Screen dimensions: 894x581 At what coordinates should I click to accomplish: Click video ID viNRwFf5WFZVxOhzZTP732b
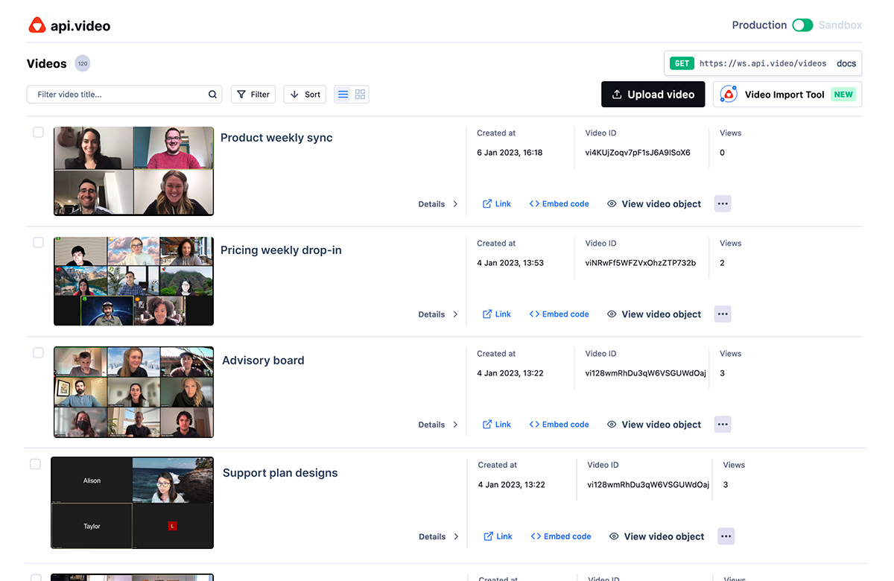[641, 263]
